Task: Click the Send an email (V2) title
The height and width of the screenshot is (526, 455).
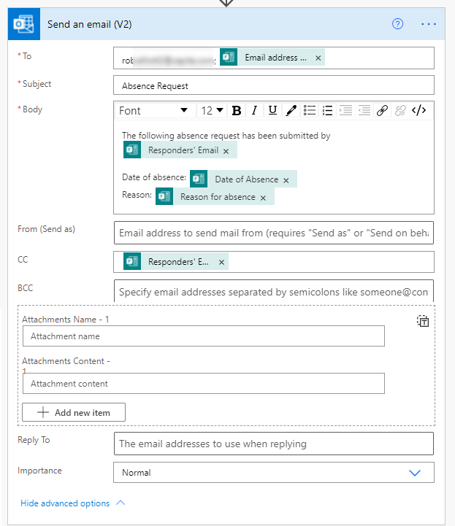Action: (x=89, y=24)
